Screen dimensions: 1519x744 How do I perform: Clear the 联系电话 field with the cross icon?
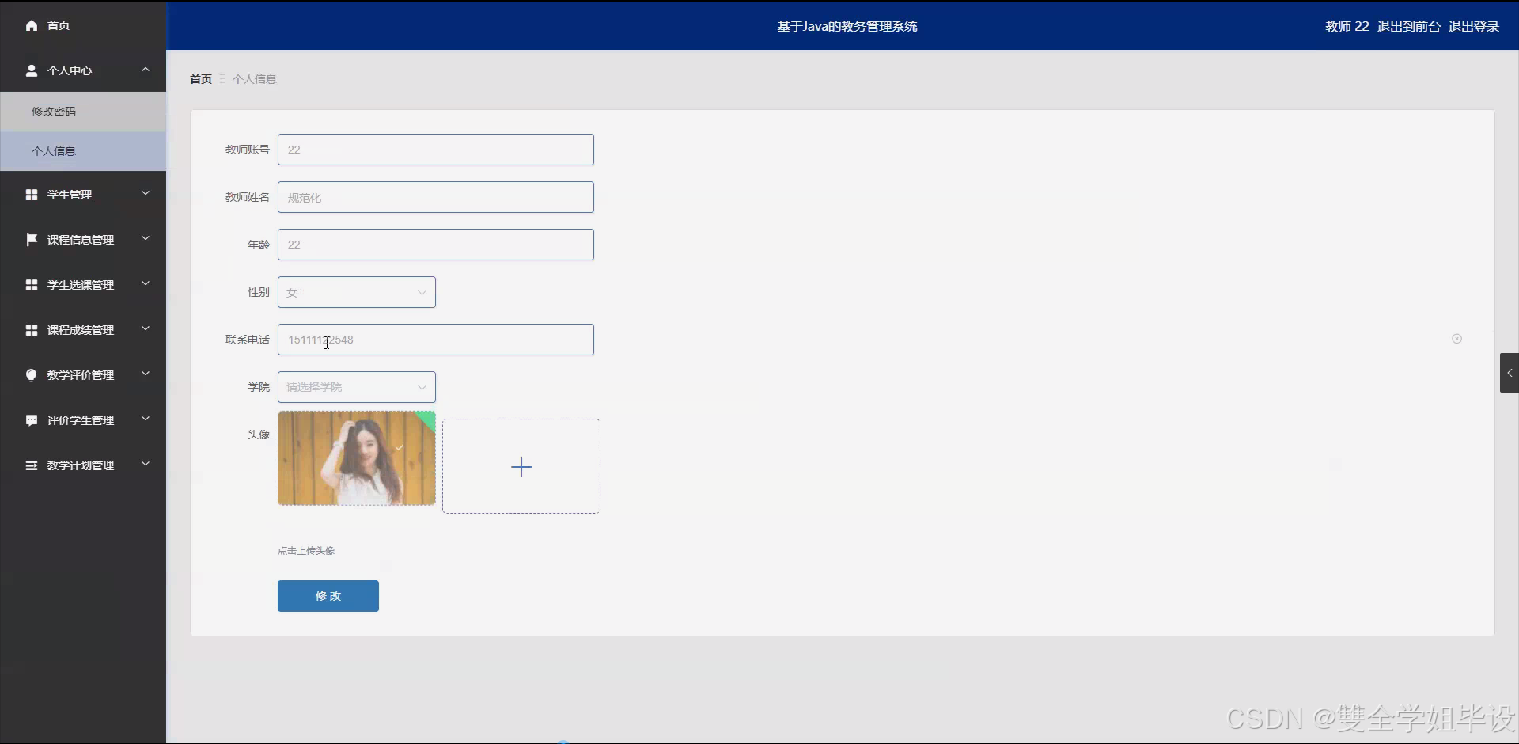pos(1457,339)
